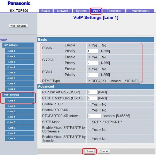Go to the Maintenance tab
The image size is (156, 155).
[x=140, y=11]
